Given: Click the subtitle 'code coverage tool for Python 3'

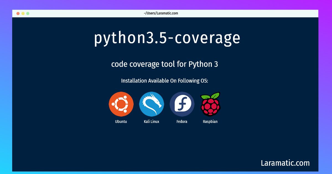Looking at the screenshot, I should coord(165,64).
